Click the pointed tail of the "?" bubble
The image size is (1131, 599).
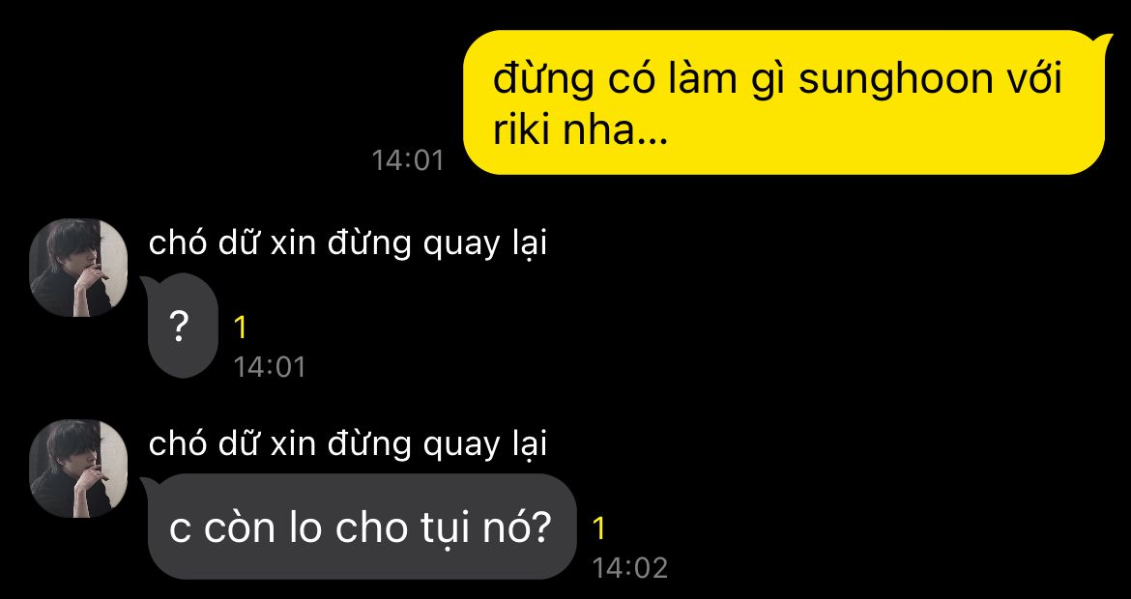coord(145,282)
